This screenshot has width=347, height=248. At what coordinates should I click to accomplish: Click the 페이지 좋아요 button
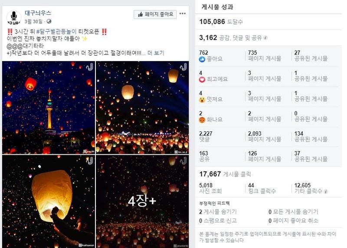pyautogui.click(x=155, y=14)
